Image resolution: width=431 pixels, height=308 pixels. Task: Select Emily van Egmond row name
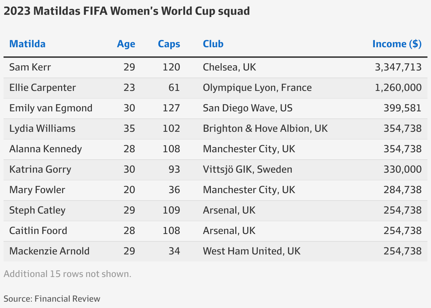coord(51,108)
